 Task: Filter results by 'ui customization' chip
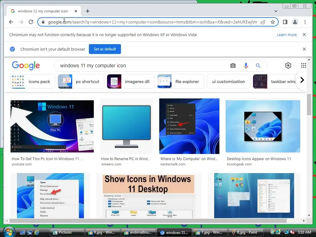coord(228,81)
